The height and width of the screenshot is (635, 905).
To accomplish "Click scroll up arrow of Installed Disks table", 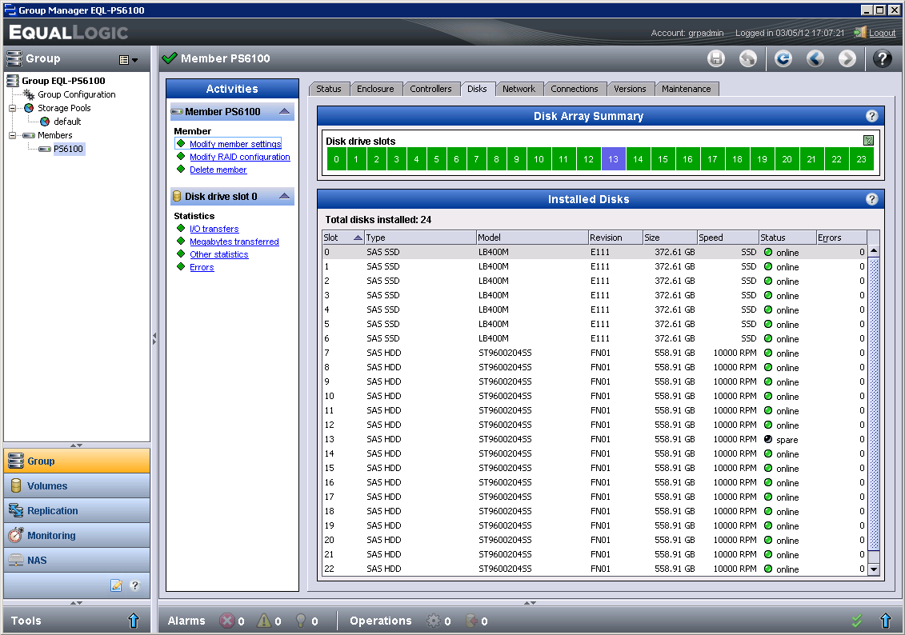I will click(x=873, y=251).
